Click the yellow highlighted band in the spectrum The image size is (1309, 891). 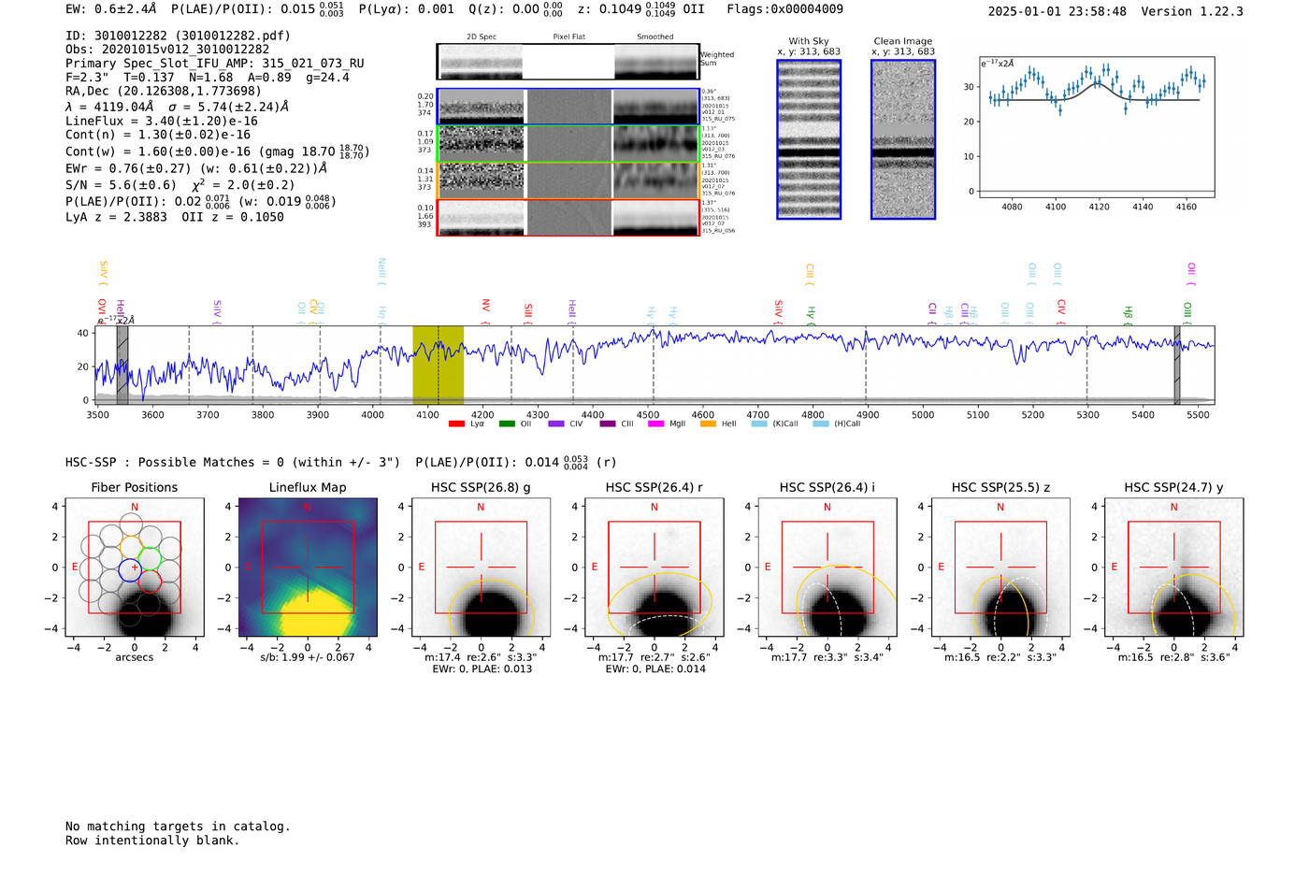(x=438, y=365)
